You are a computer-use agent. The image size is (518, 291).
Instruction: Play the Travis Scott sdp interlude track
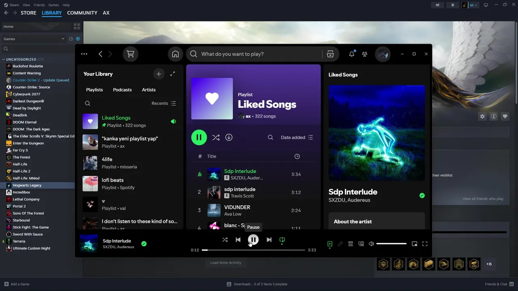[x=254, y=192]
